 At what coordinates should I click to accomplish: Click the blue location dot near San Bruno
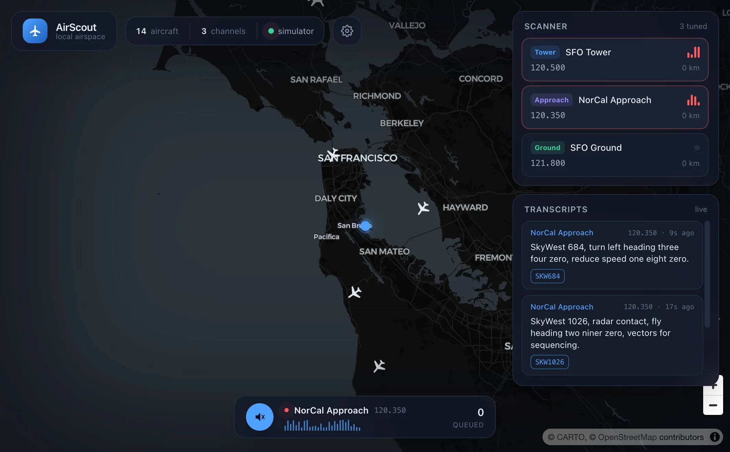point(365,226)
